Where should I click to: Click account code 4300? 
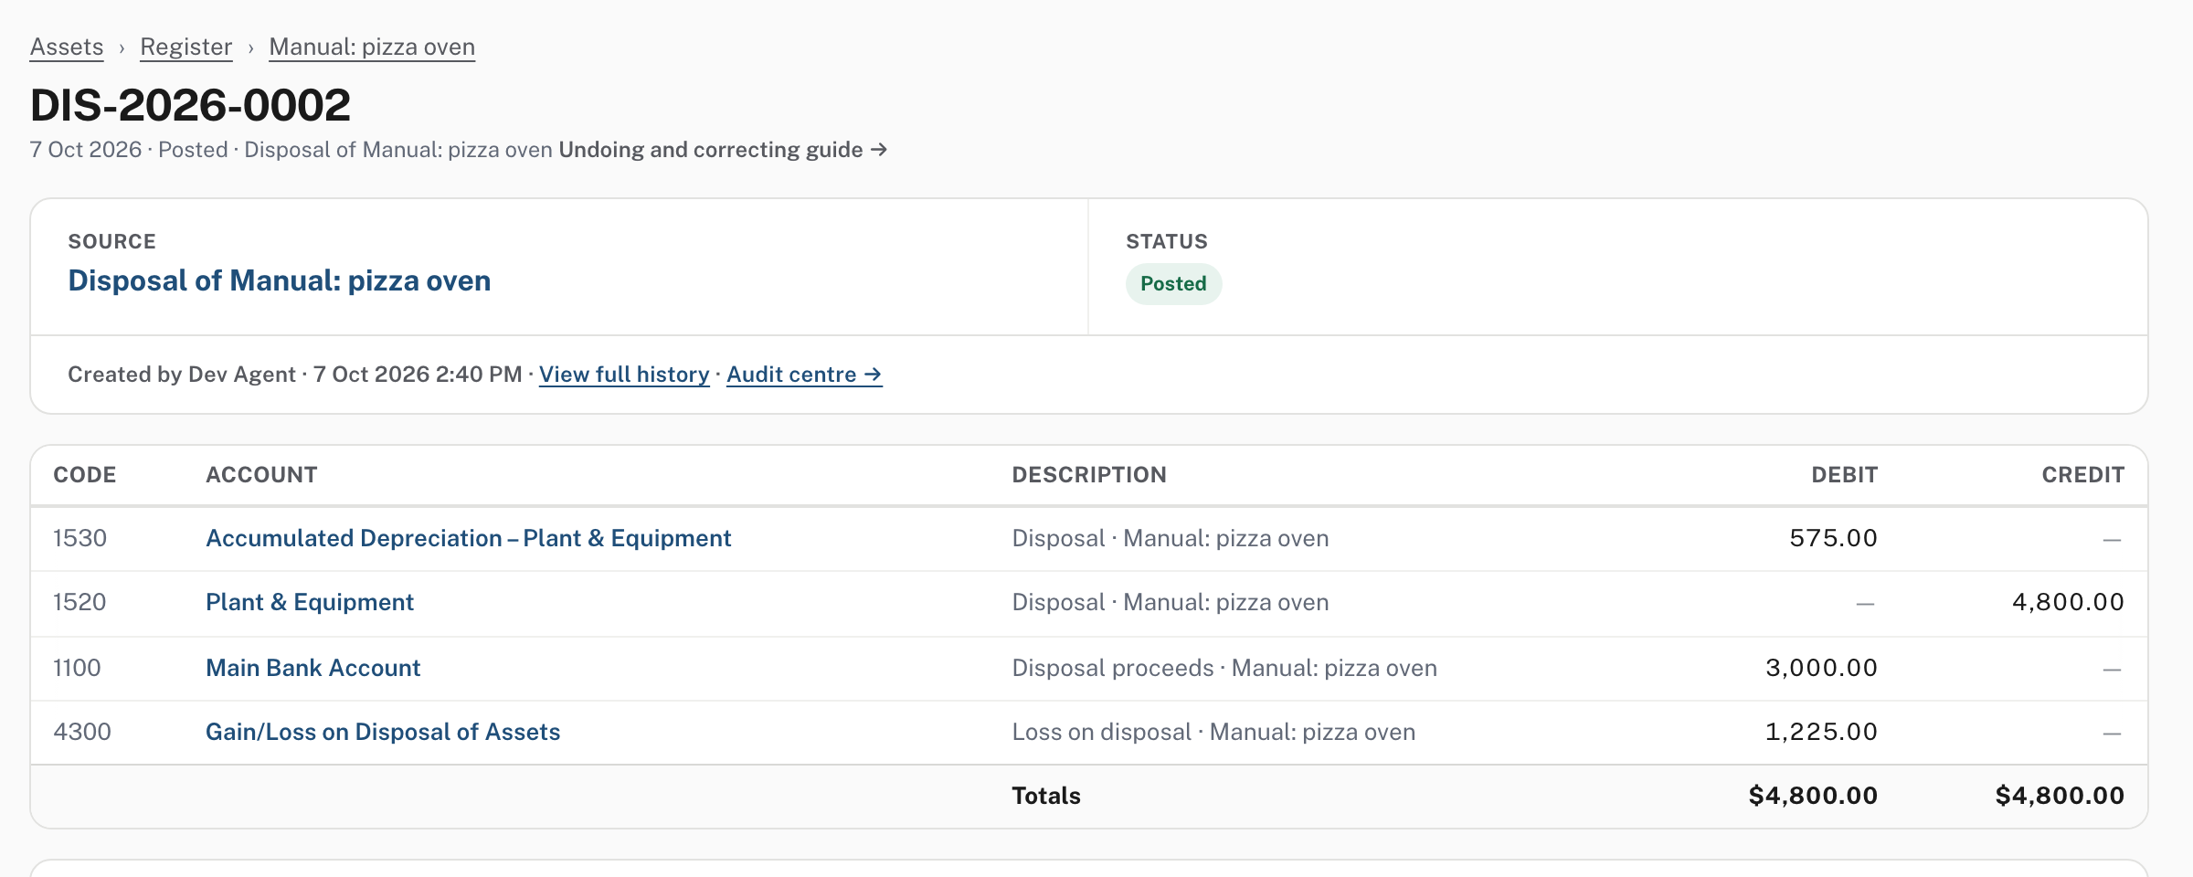82,732
